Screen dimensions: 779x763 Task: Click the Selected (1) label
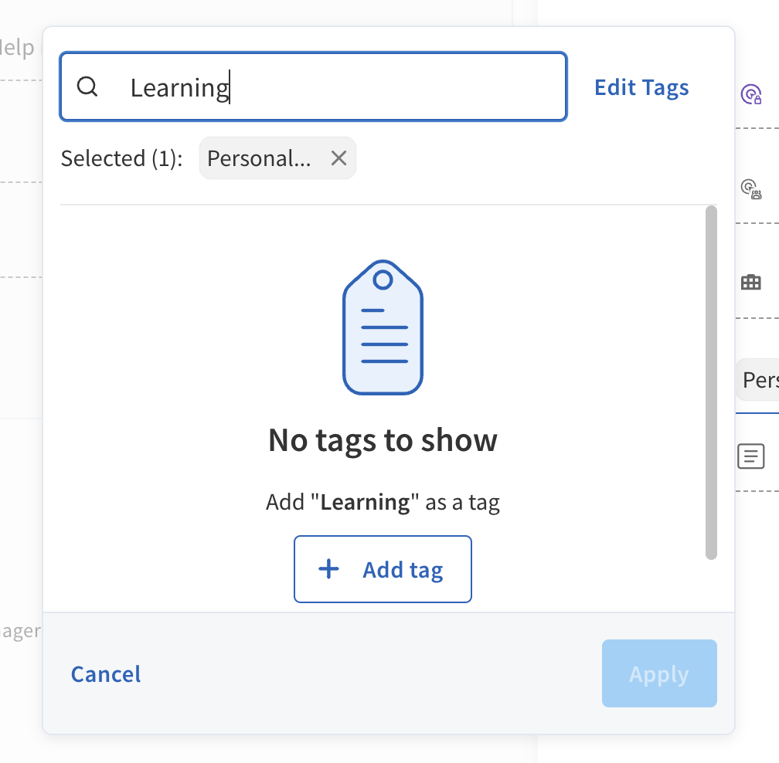click(121, 158)
